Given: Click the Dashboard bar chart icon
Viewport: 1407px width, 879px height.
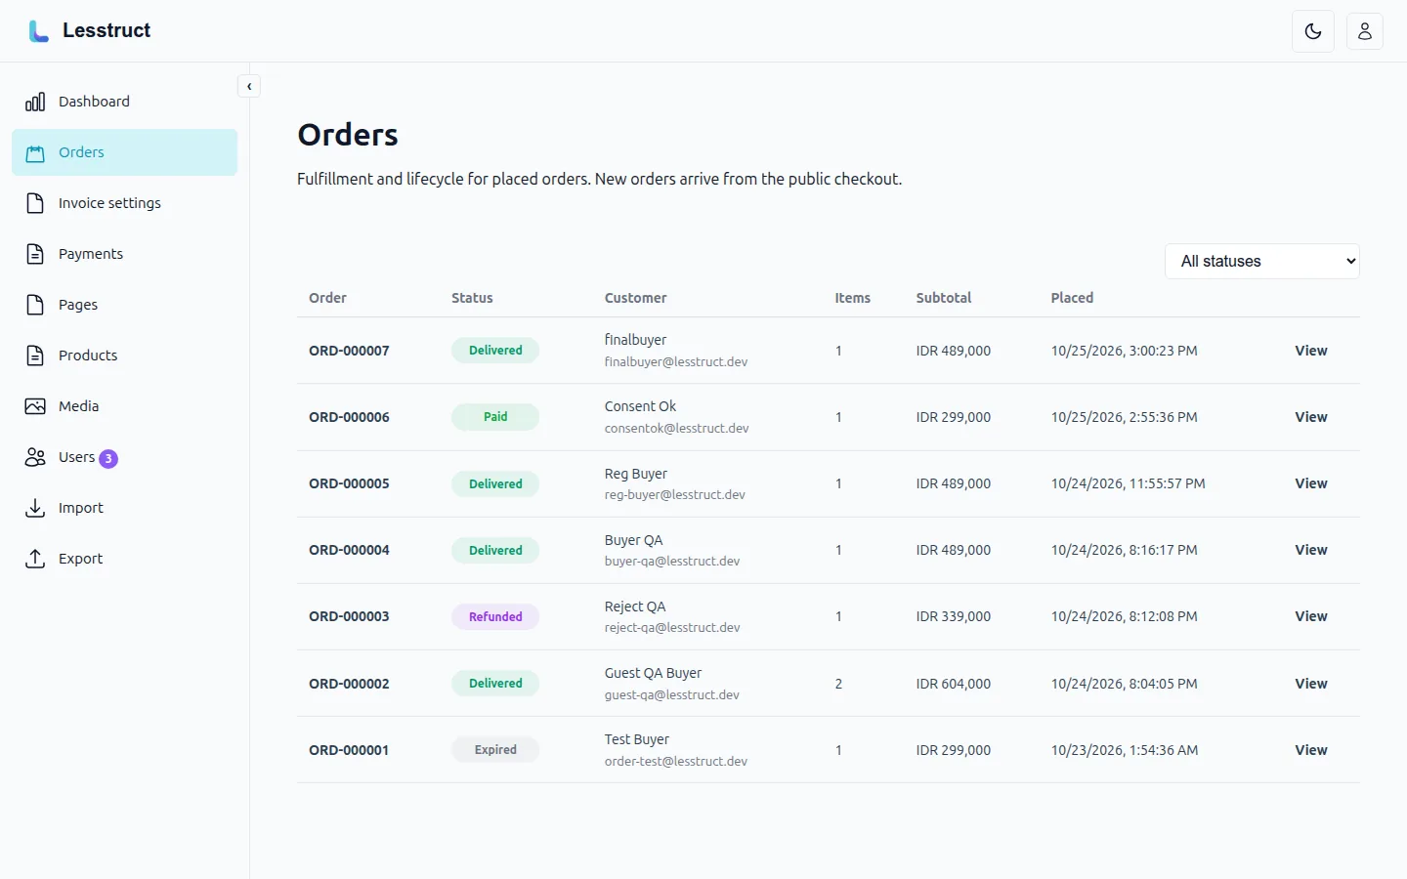Looking at the screenshot, I should 35,102.
